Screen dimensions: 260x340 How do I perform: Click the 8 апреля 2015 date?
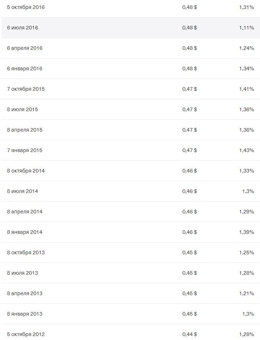(24, 130)
